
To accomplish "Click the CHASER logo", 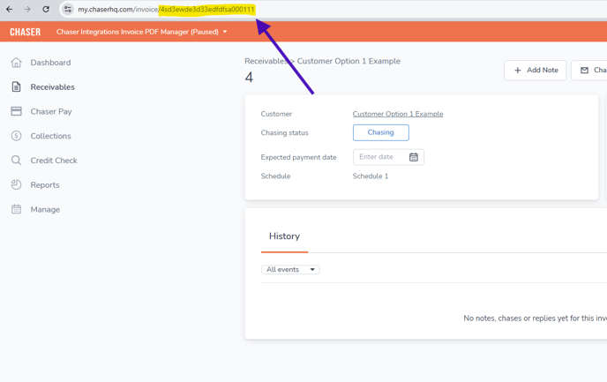I will (26, 32).
